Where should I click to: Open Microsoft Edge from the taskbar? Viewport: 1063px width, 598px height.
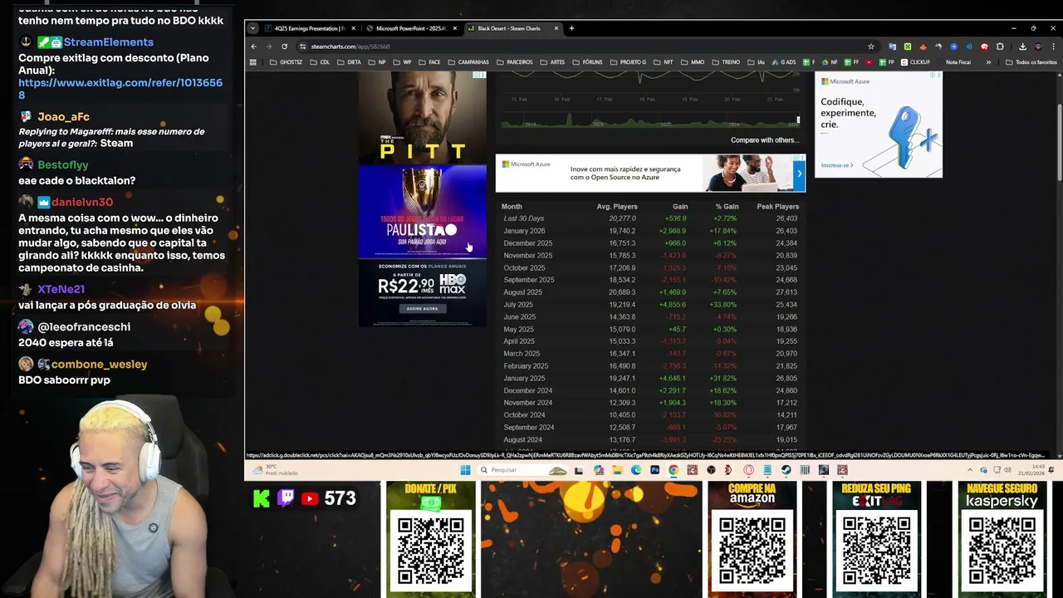(x=636, y=470)
